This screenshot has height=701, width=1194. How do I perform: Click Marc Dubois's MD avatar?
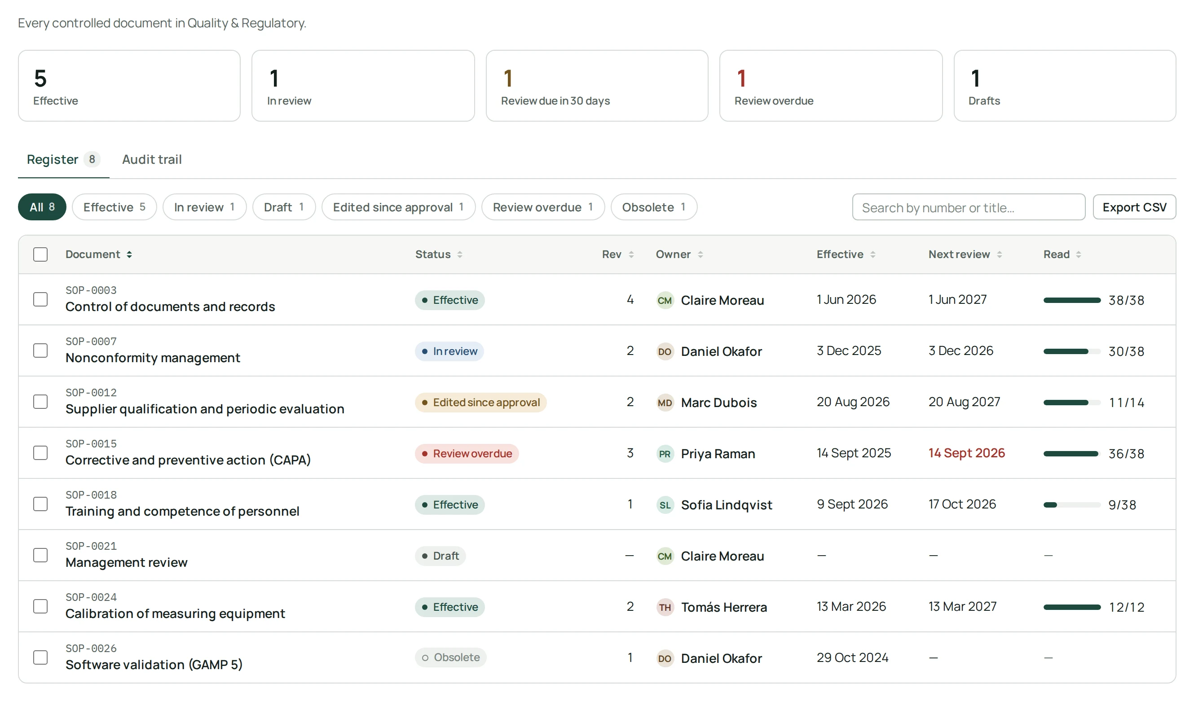tap(665, 403)
